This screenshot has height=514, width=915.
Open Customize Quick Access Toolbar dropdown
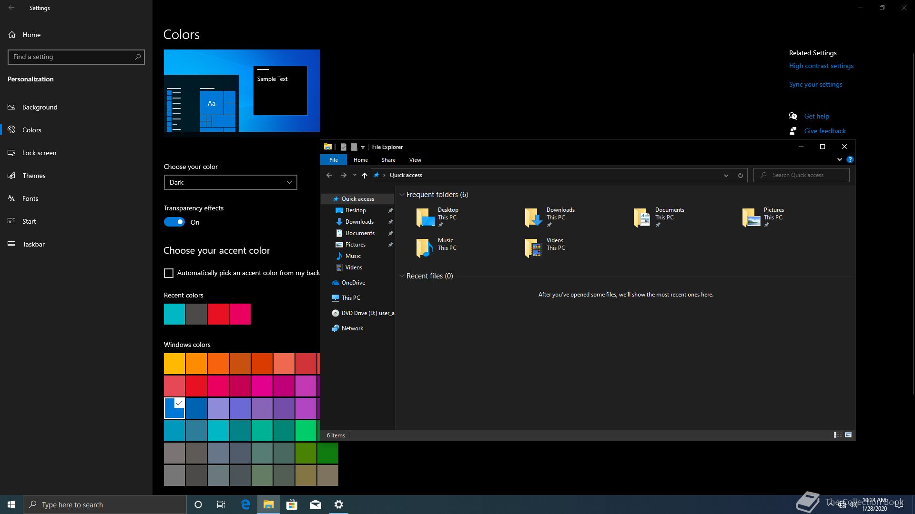coord(363,147)
